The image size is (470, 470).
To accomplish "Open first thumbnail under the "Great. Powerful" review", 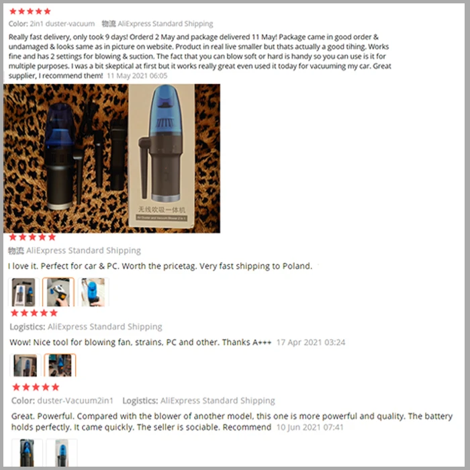I will [27, 453].
